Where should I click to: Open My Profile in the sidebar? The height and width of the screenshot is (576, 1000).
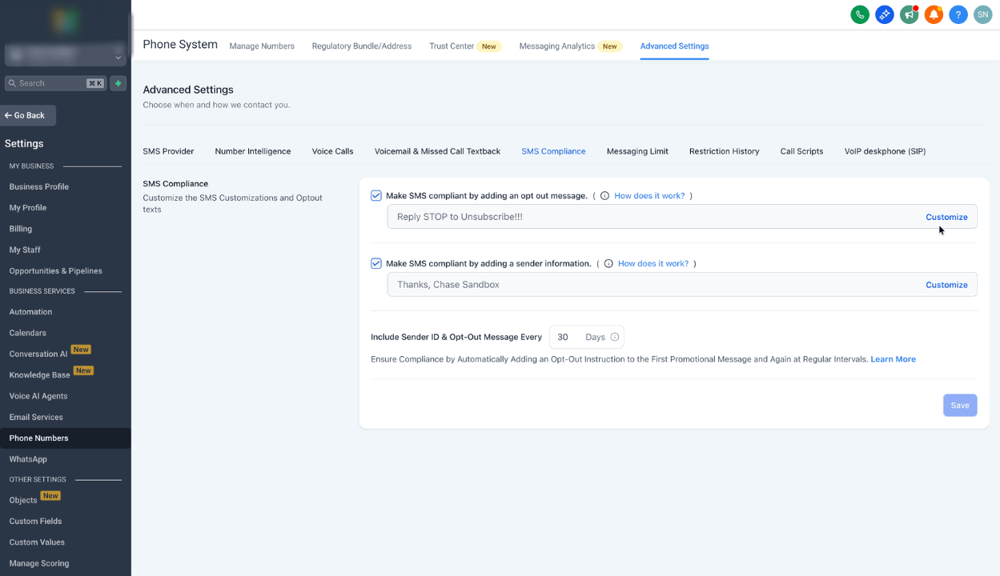point(28,207)
